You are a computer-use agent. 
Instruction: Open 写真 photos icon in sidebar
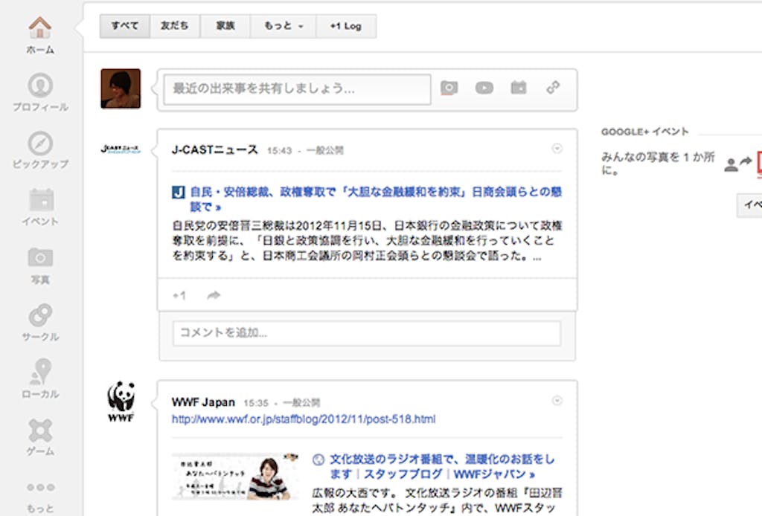[40, 258]
